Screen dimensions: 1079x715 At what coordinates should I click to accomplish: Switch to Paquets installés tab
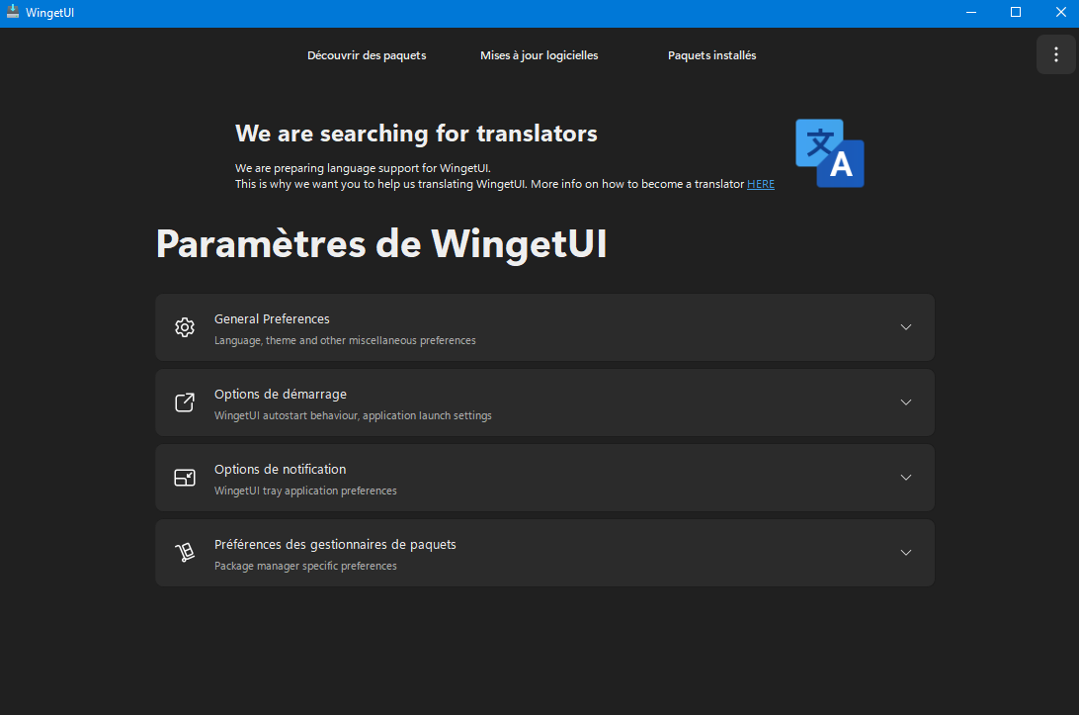pyautogui.click(x=711, y=55)
